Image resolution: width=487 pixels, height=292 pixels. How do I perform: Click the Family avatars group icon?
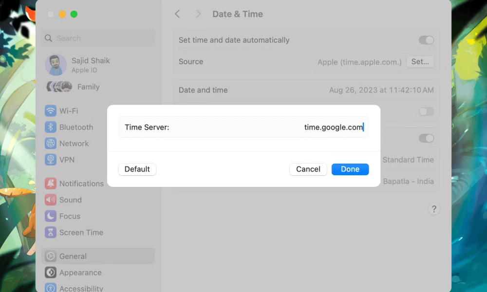tap(59, 87)
